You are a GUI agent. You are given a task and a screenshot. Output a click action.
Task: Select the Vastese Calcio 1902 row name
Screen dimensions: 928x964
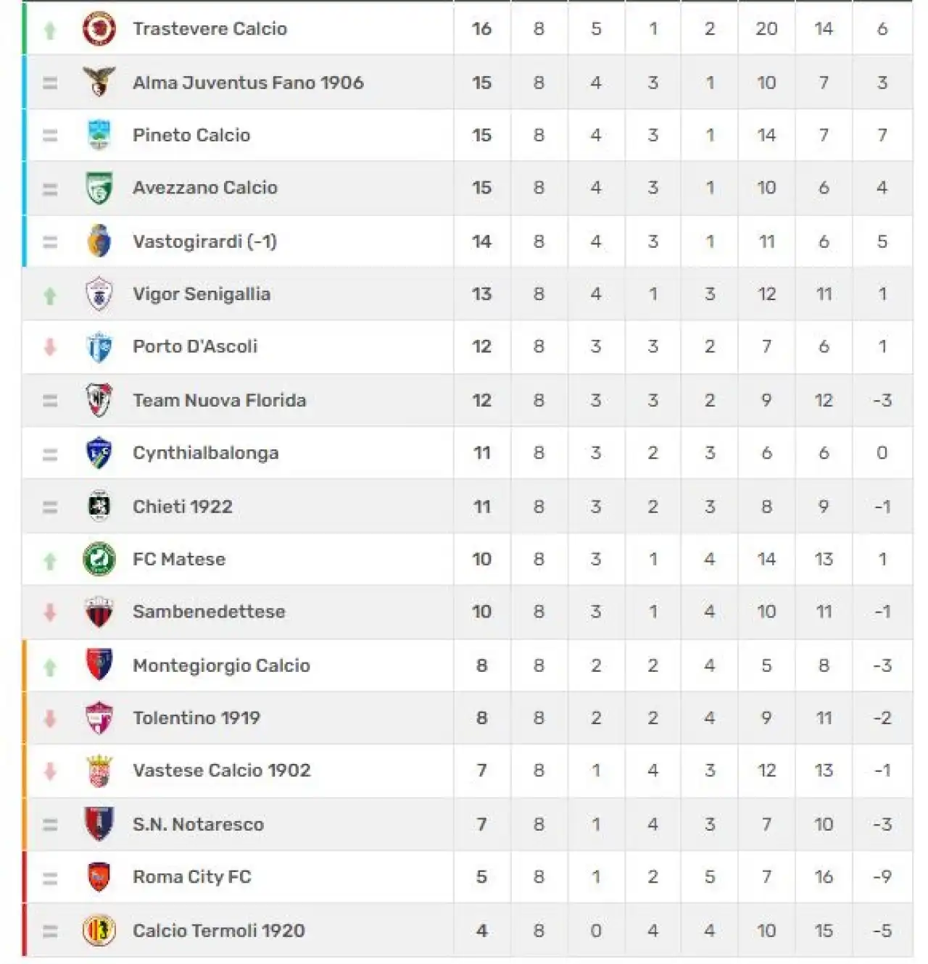point(221,770)
